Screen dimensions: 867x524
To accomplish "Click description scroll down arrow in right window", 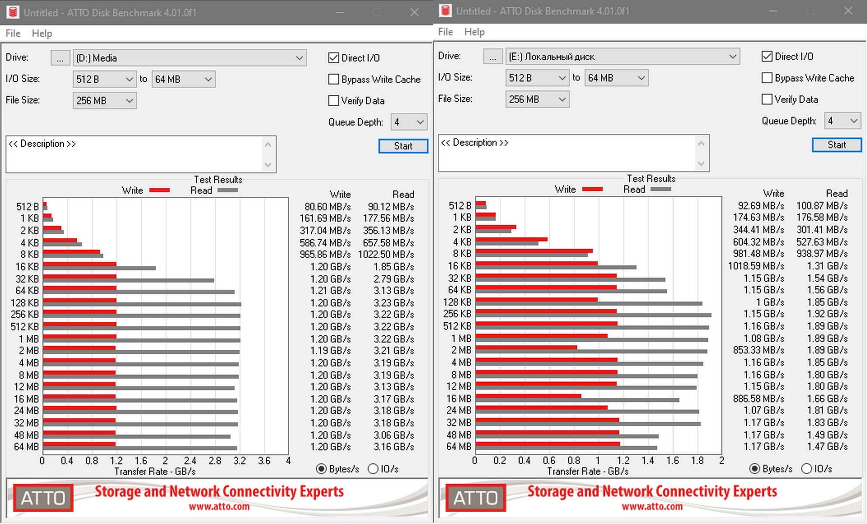I will [x=701, y=164].
